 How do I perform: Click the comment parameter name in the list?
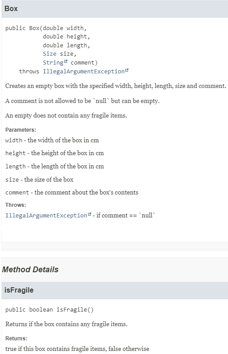(x=17, y=193)
